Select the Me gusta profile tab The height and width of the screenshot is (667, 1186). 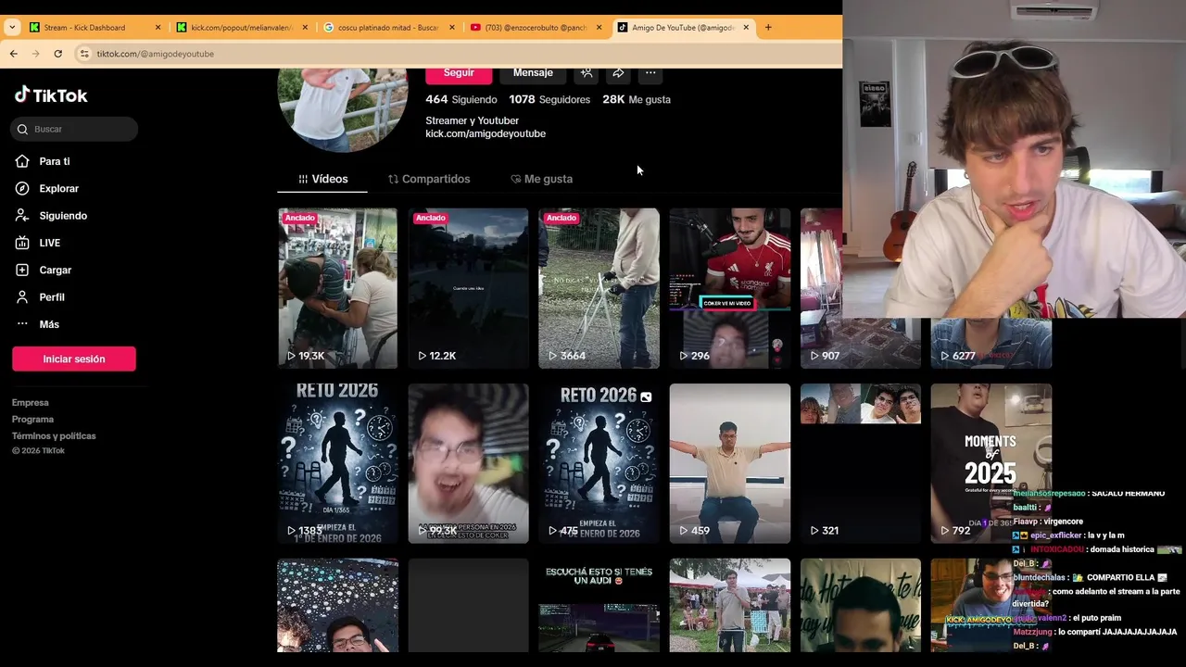click(542, 179)
